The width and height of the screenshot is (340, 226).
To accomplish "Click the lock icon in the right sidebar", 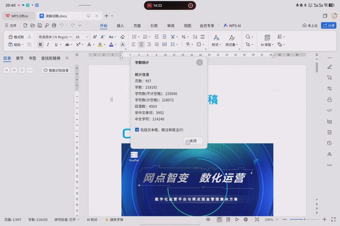I will click(329, 100).
